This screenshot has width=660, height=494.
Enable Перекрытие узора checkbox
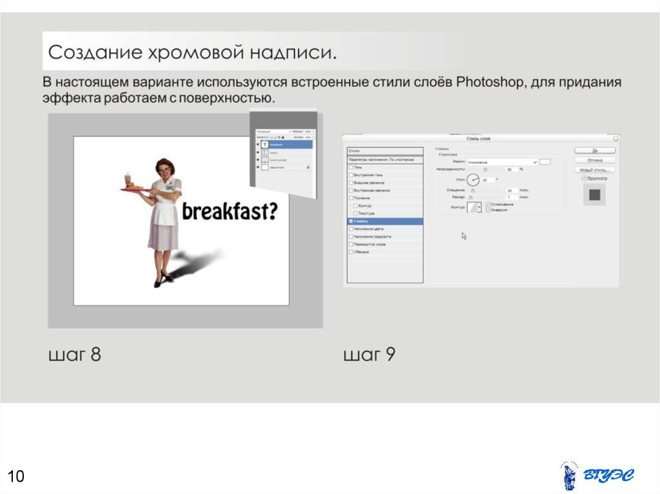click(x=351, y=244)
